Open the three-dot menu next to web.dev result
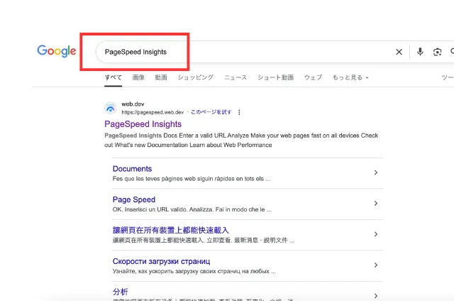 click(239, 112)
